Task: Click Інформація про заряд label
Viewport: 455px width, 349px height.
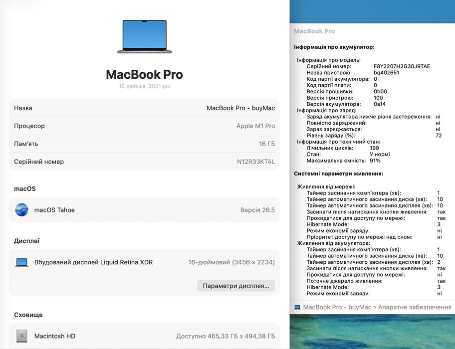Action: click(326, 111)
